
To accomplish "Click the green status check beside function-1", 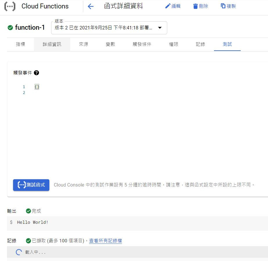I will click(10, 27).
